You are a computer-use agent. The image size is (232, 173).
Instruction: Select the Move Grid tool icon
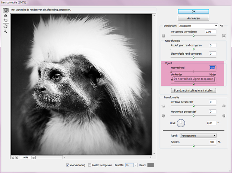(6, 20)
